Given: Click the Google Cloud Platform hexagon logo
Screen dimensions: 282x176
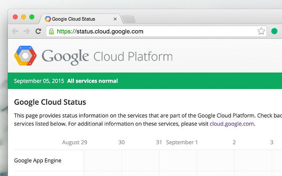Looking at the screenshot, I should coord(25,56).
